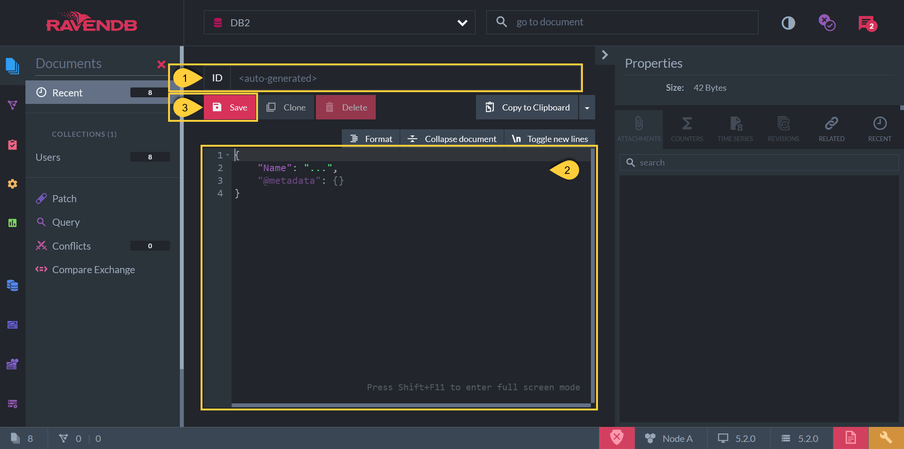Open the Time Series tab

pos(735,129)
